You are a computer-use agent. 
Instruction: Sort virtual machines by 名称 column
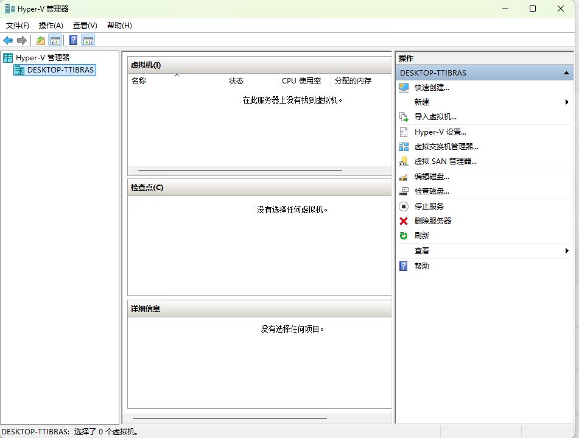pos(176,80)
